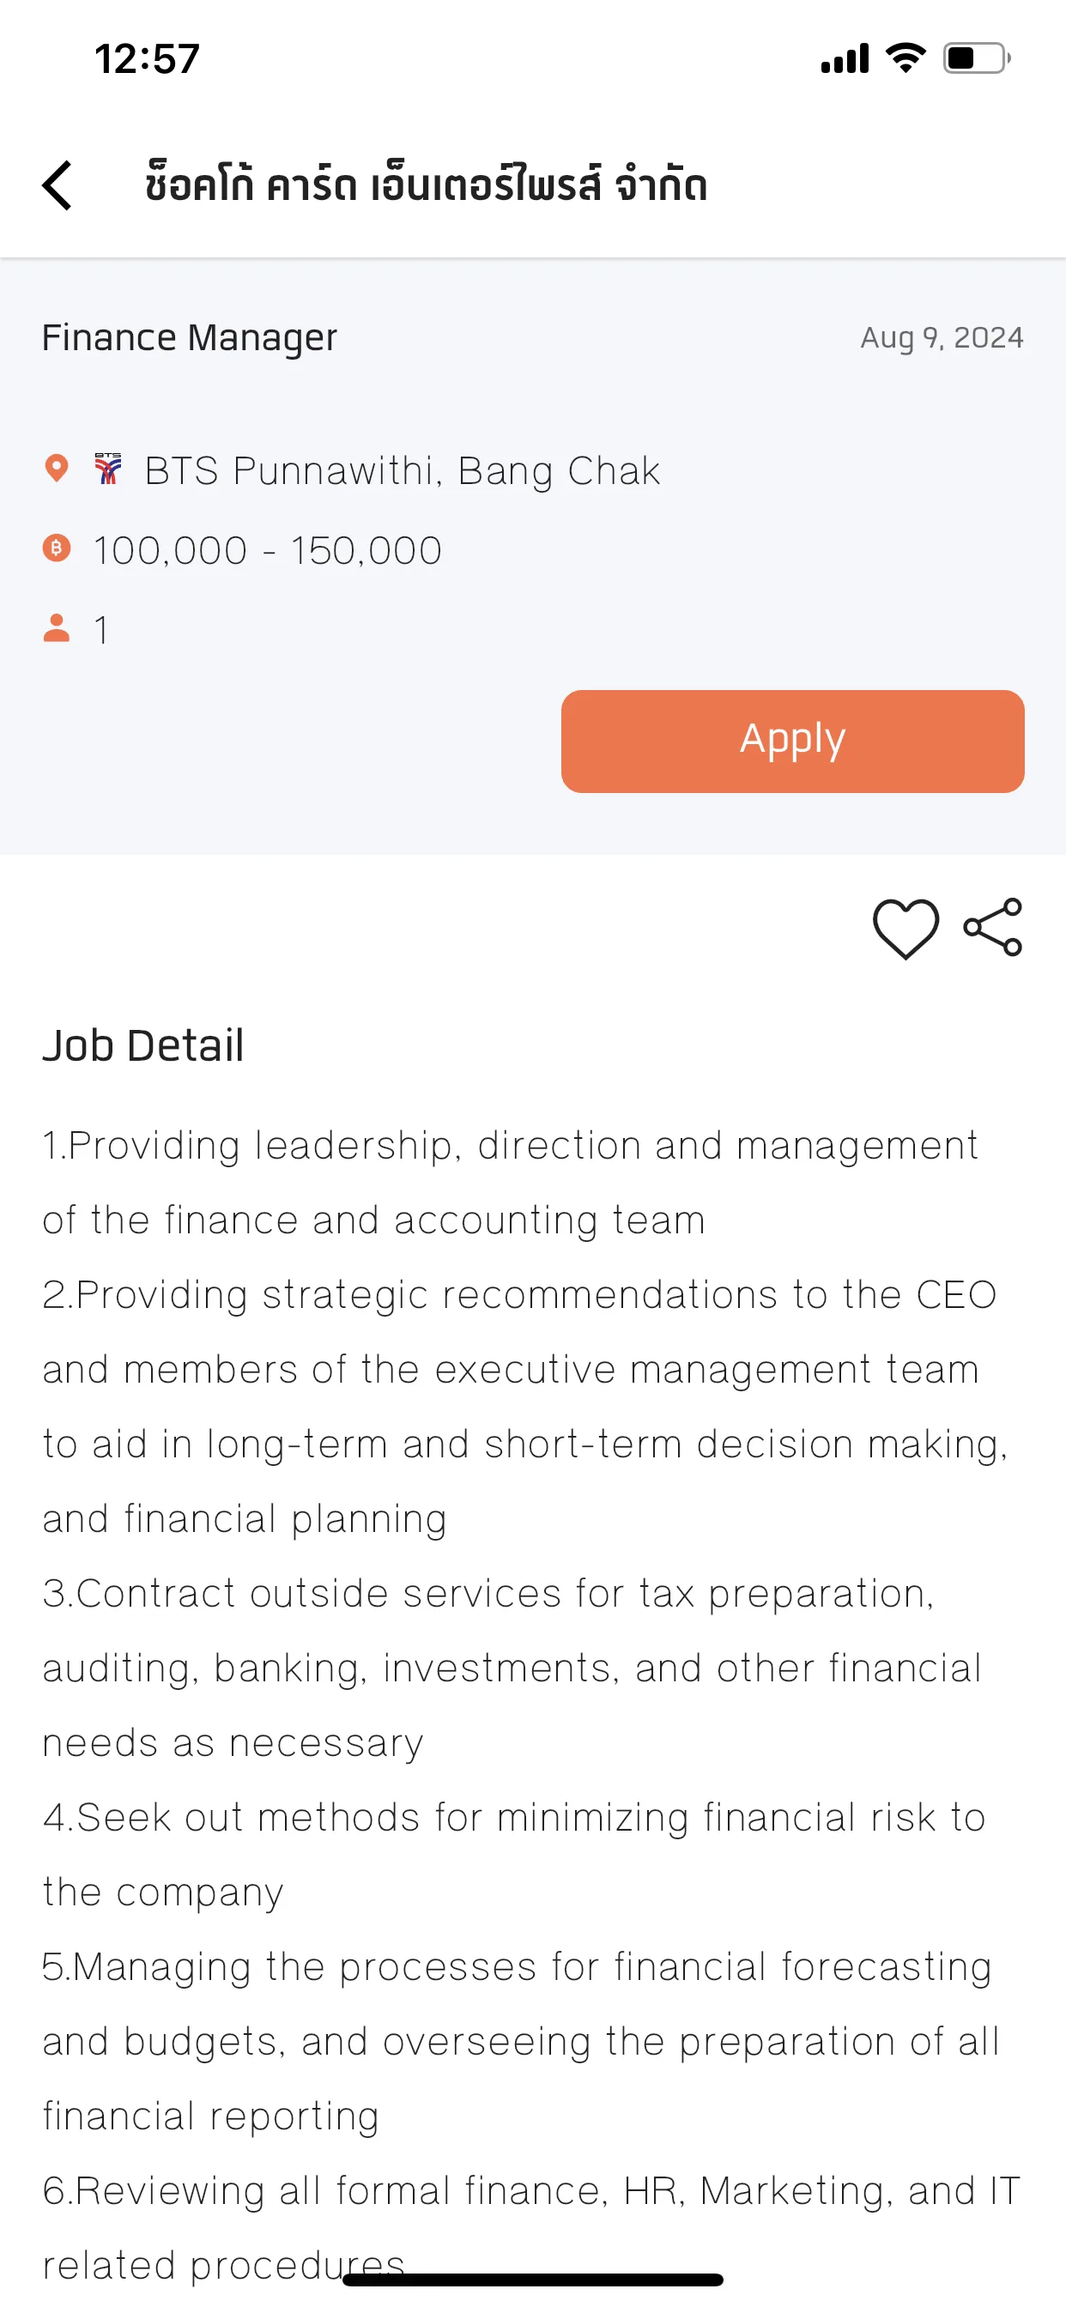Screen dimensions: 1066x2307
Task: Select job detail item about minimizing financial risk
Action: 514,1855
